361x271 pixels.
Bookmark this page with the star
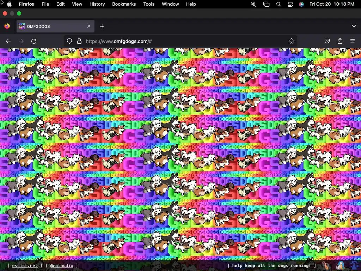click(292, 41)
